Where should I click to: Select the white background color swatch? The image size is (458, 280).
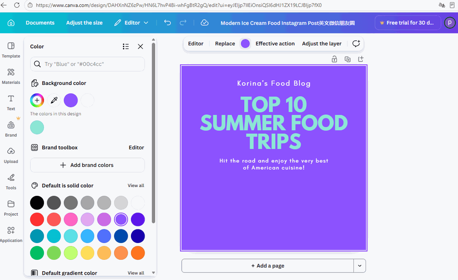(x=87, y=101)
